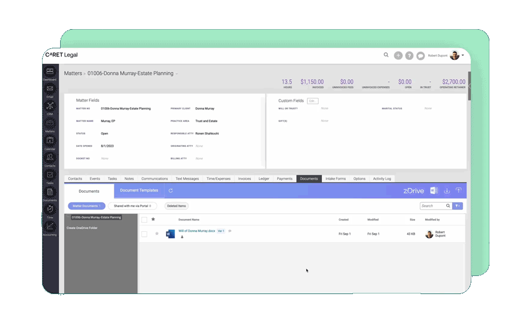This screenshot has height=329, width=525.
Task: Switch to the Time/Expenses tab
Action: (219, 179)
